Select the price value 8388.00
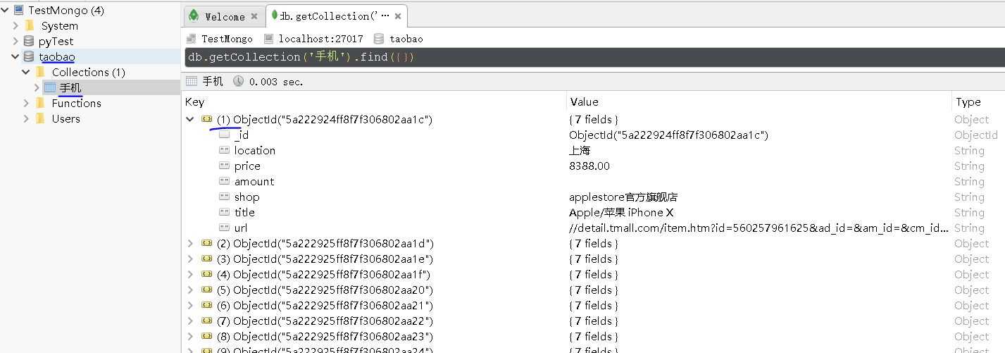The width and height of the screenshot is (1005, 353). [x=589, y=166]
